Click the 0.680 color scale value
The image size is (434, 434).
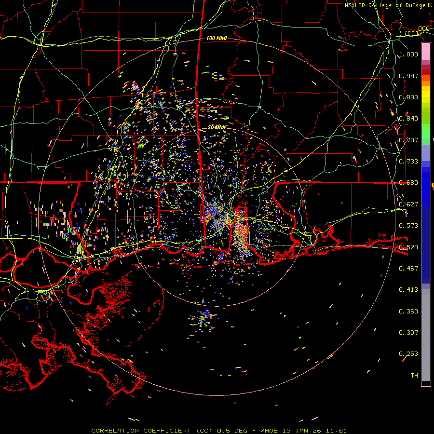coord(408,183)
